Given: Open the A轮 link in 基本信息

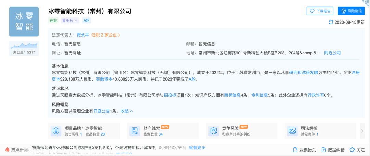Looking at the screenshot, I should click(x=192, y=79).
